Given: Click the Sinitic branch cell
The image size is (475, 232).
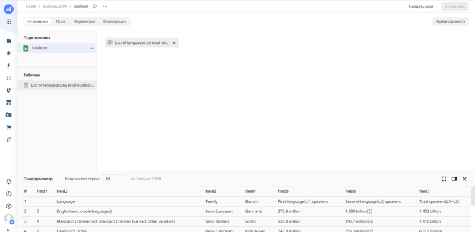Looking at the screenshot, I should click(251, 221).
